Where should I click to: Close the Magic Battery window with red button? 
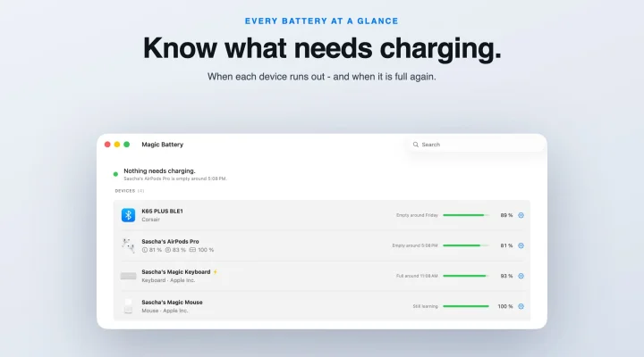[107, 145]
